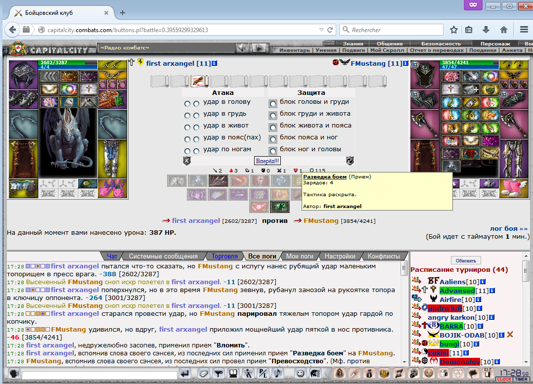The height and width of the screenshot is (384, 533).
Task: Focus the Rechercher search box
Action: (391, 30)
